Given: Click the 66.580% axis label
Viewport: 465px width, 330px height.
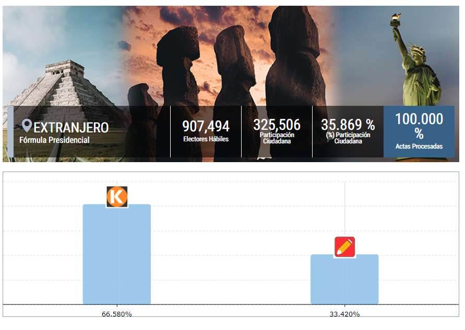Looking at the screenshot, I should (x=117, y=314).
